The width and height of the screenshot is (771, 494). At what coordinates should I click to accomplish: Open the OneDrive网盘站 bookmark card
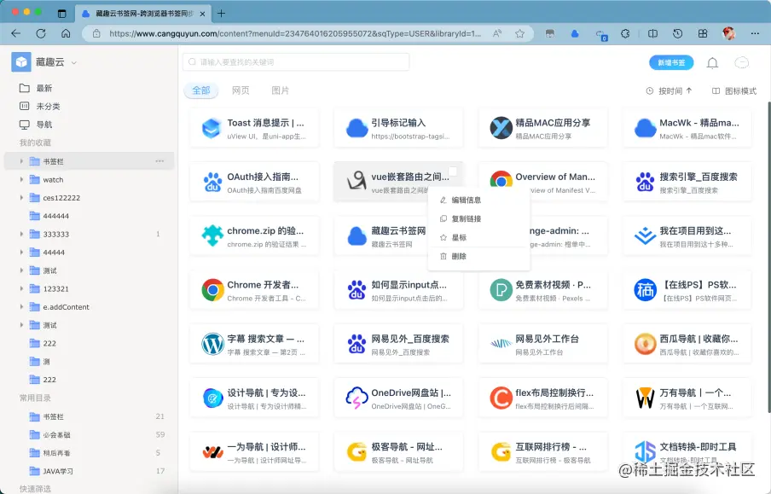(x=398, y=398)
